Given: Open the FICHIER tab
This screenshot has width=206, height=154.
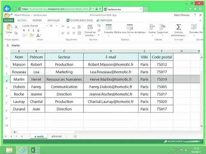Looking at the screenshot, I should [x=9, y=20].
